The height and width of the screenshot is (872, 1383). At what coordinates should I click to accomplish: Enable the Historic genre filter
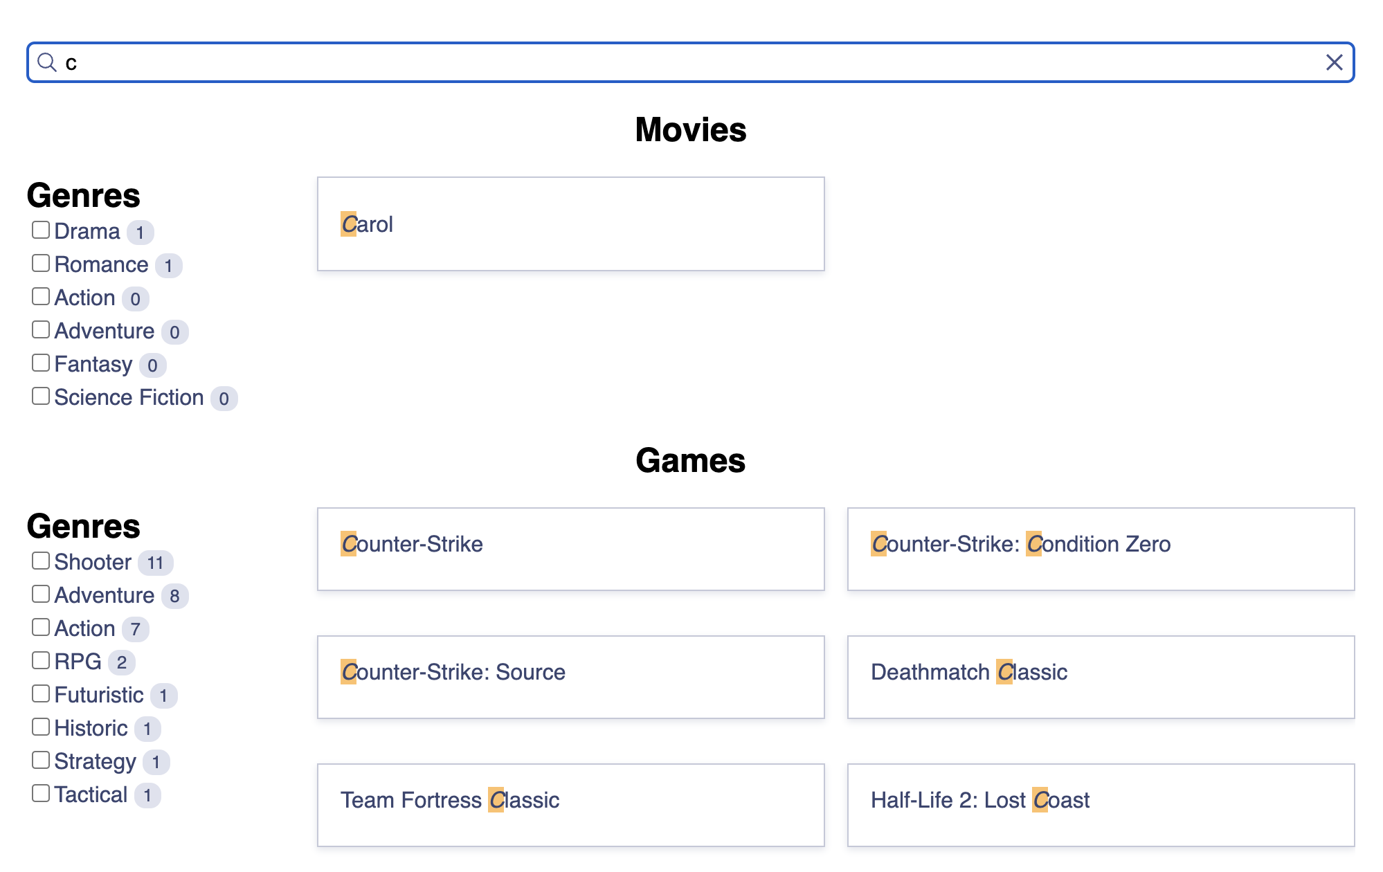pyautogui.click(x=41, y=727)
